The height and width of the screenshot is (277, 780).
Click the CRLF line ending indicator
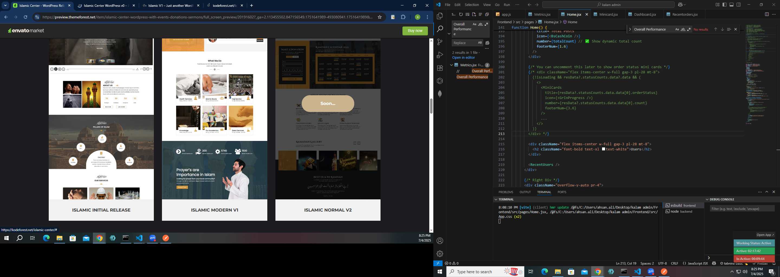pos(675,263)
